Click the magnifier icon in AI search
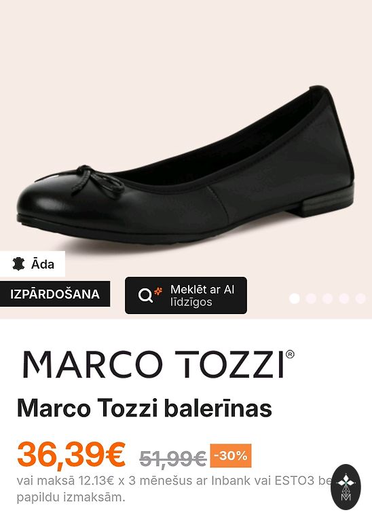This screenshot has width=372, height=521. tap(145, 295)
